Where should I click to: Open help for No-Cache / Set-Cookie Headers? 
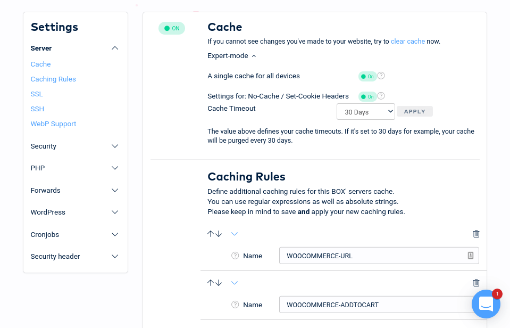381,96
